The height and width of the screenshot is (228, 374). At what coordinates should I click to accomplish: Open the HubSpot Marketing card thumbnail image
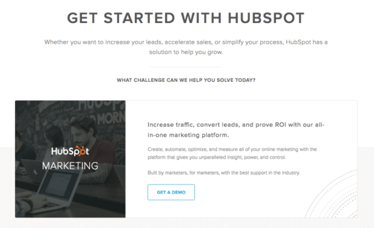[x=70, y=159]
